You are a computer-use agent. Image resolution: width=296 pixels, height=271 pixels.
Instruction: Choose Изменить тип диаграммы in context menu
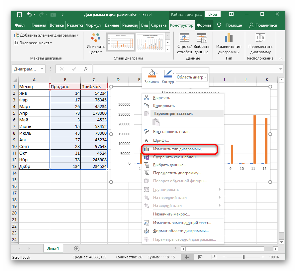click(x=178, y=149)
